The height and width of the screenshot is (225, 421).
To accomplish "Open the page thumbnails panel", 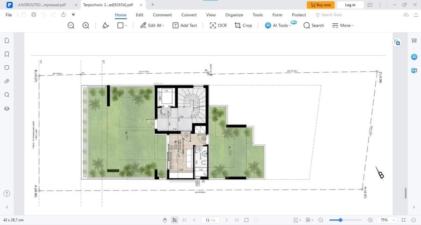I will (7, 41).
